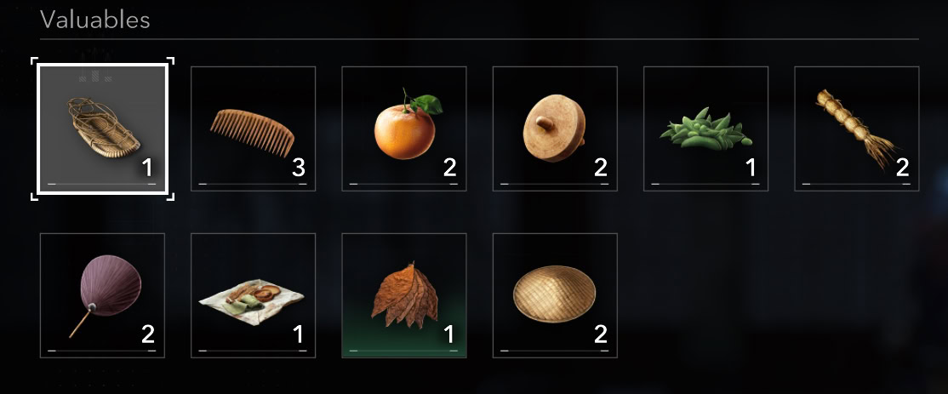This screenshot has width=948, height=394.
Task: Click the thin bar beneath the dried leaves
Action: pos(404,351)
